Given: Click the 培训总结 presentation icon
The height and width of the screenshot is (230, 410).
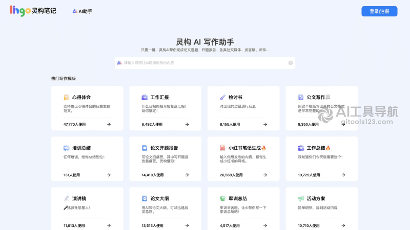Looking at the screenshot, I should tap(66, 148).
